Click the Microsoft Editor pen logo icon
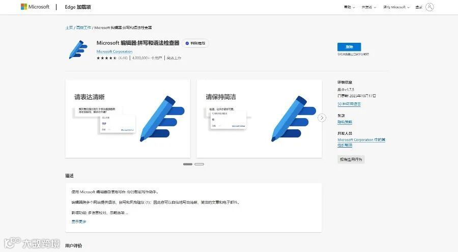Viewport: 458px width, 252px height. [78, 50]
